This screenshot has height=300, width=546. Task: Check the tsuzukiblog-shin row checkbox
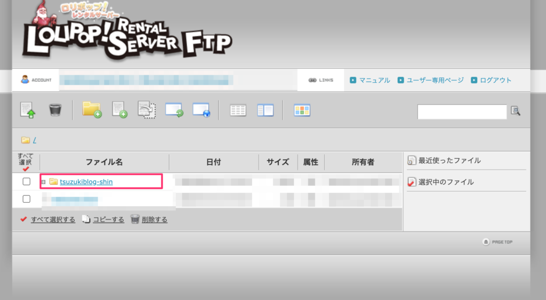(x=27, y=181)
